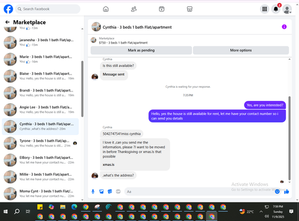
Task: Open Tyrone's conversation in the list
Action: (x=40, y=143)
